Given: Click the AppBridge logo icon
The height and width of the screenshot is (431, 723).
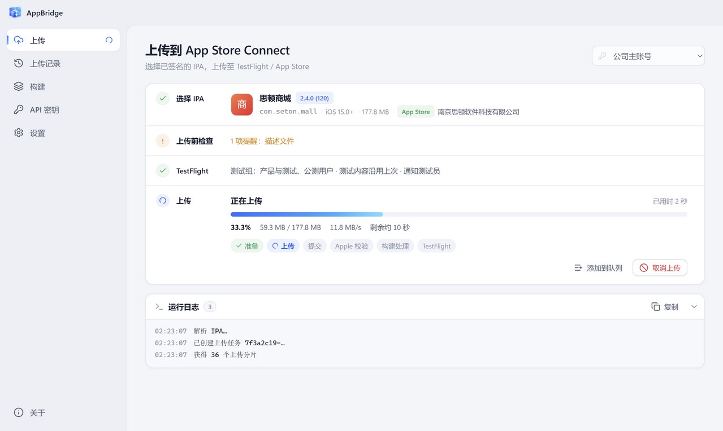Looking at the screenshot, I should (x=15, y=12).
